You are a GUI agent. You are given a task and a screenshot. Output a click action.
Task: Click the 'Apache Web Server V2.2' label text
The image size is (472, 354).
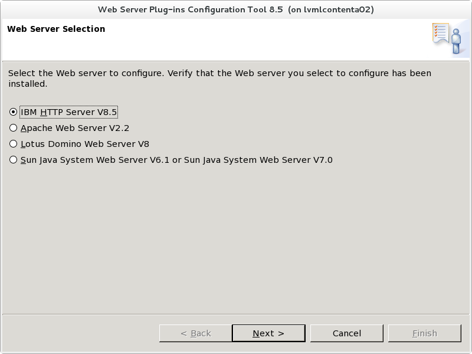[x=75, y=128]
